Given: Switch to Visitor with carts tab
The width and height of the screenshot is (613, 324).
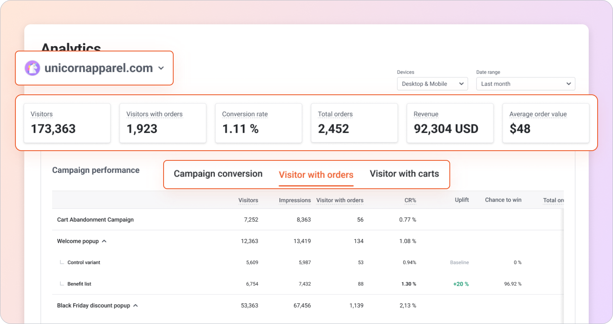Looking at the screenshot, I should point(404,174).
